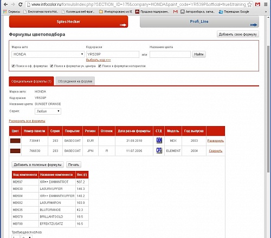Open the Импортировано из IE bookmarks folder
This screenshot has height=238, width=271.
pos(115,12)
